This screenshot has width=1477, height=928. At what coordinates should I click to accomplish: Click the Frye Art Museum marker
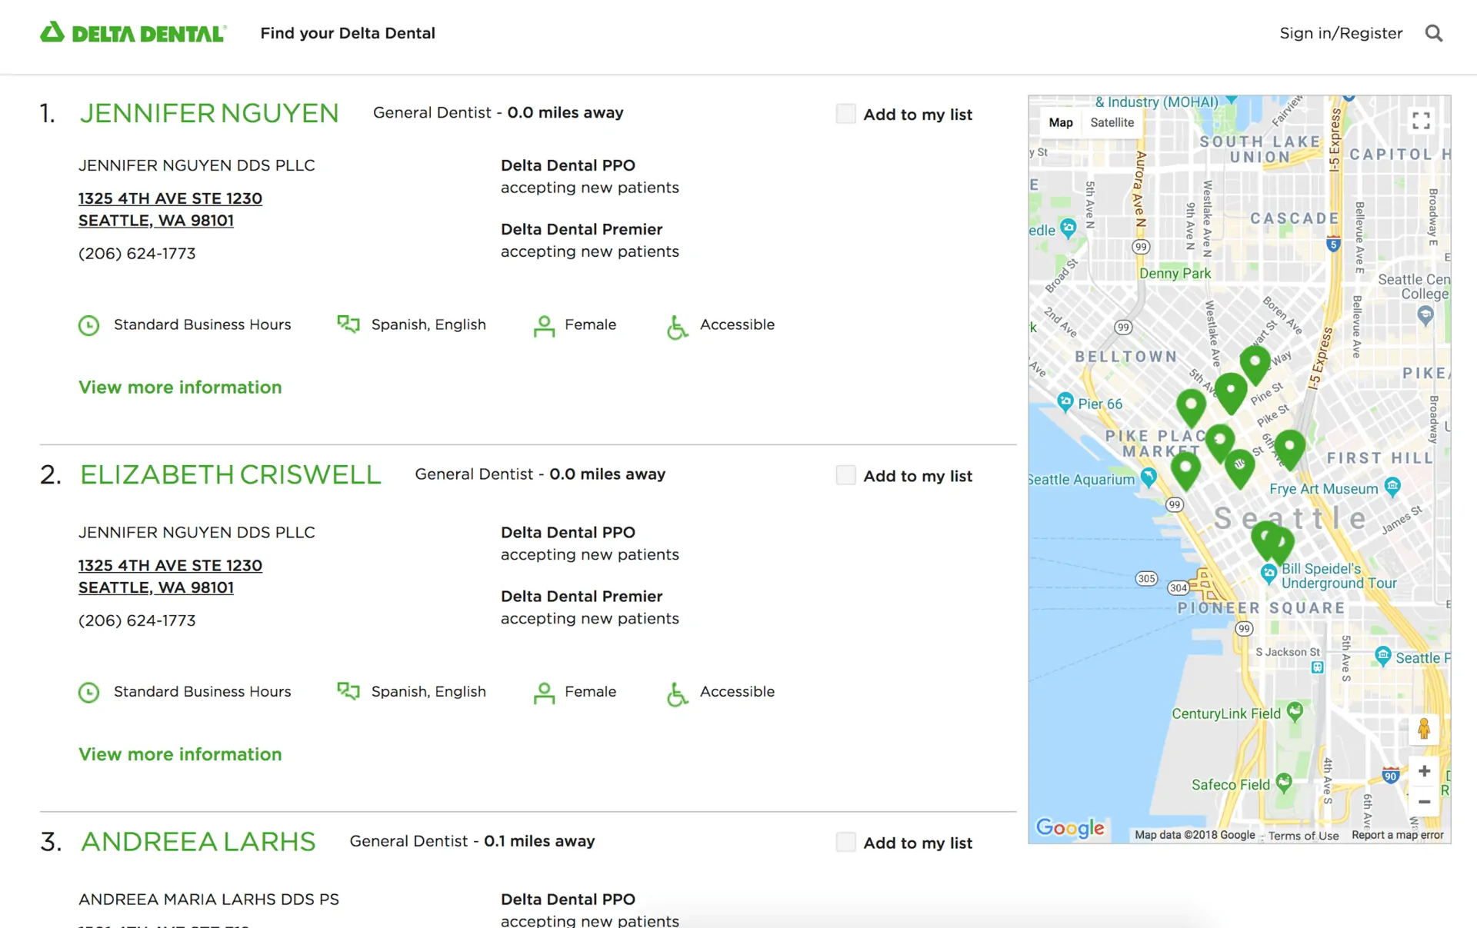1392,486
